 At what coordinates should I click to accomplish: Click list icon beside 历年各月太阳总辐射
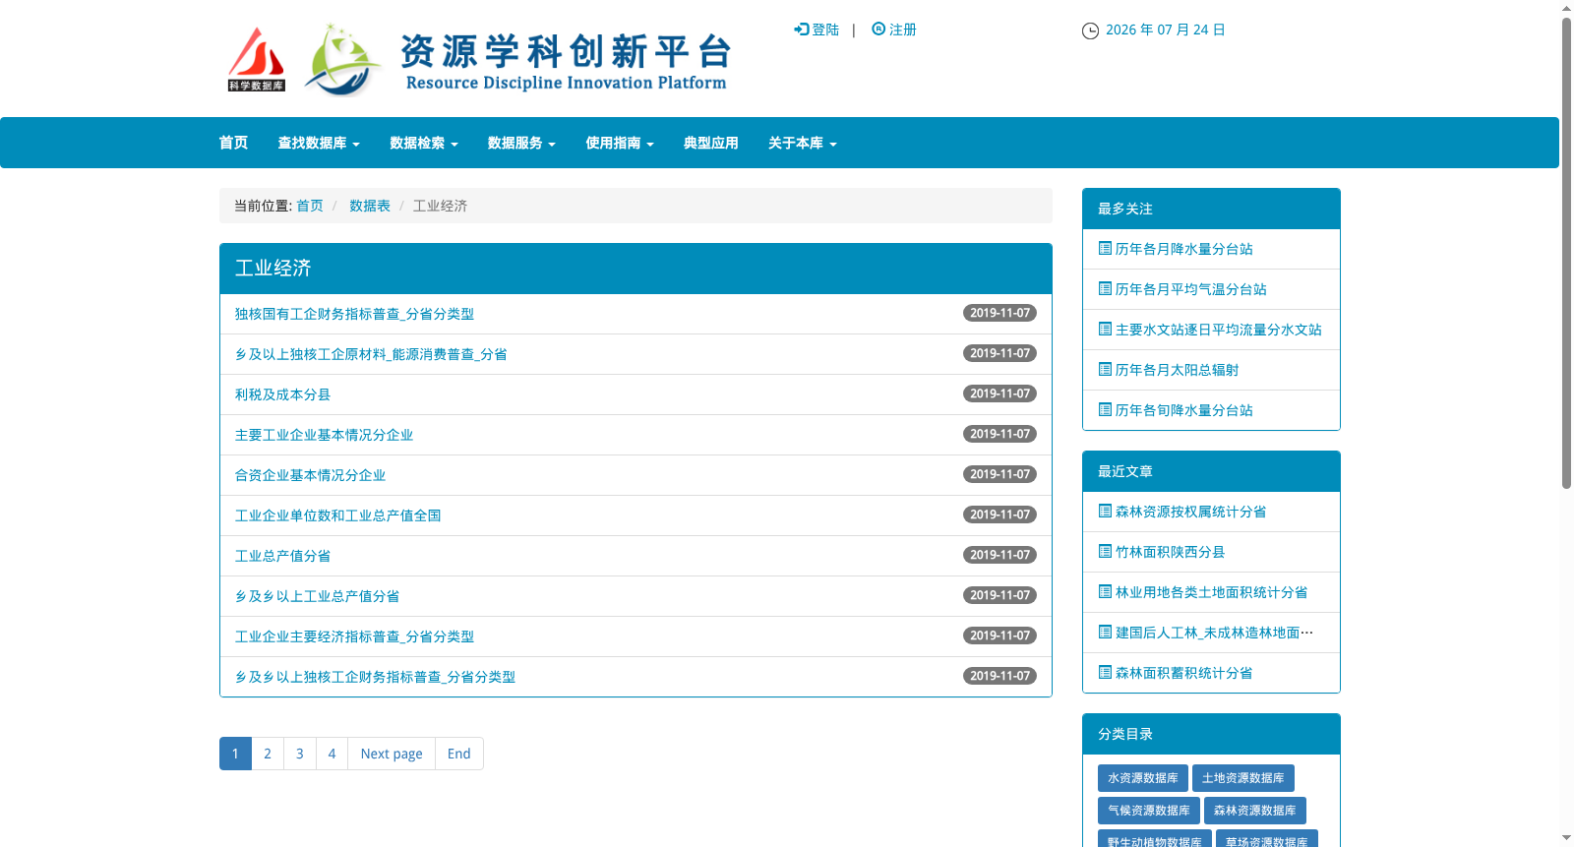click(x=1105, y=370)
